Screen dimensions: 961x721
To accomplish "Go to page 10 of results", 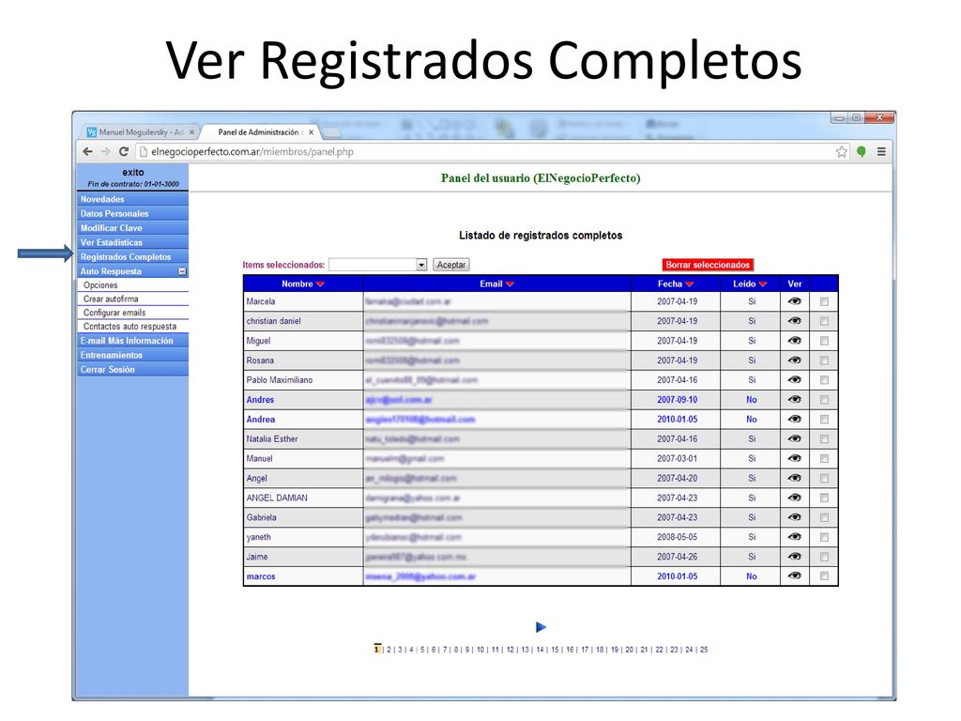I will (x=480, y=650).
